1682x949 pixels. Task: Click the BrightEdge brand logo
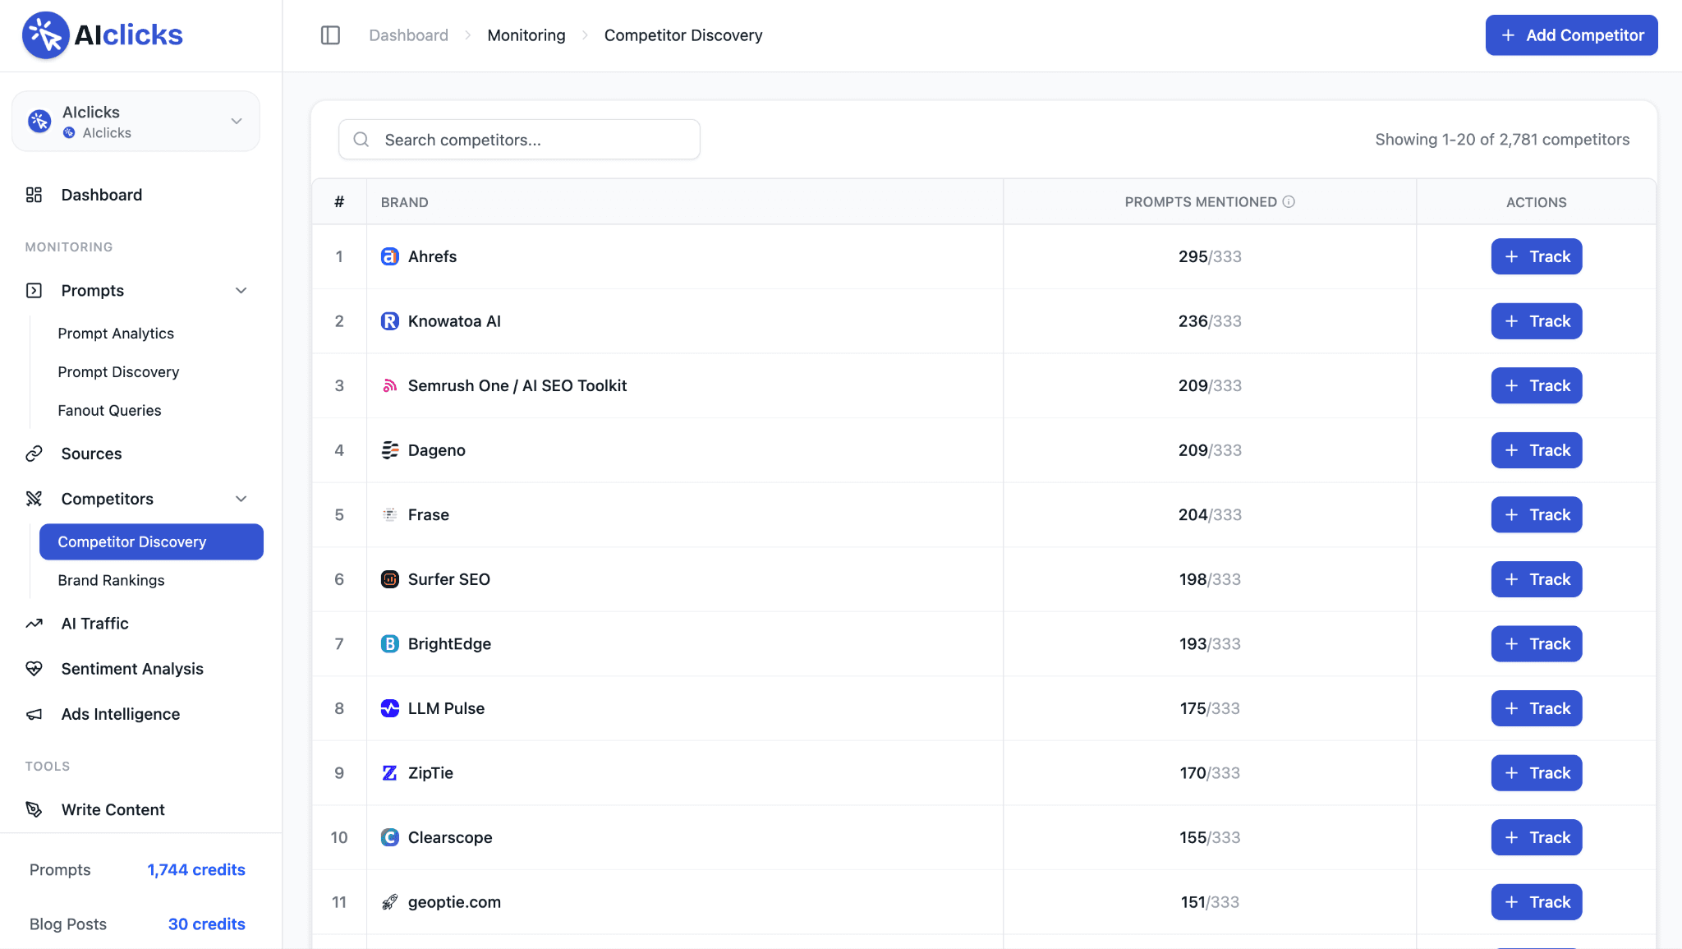coord(390,644)
